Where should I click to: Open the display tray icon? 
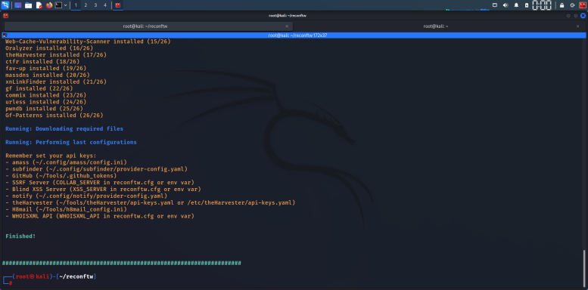495,5
